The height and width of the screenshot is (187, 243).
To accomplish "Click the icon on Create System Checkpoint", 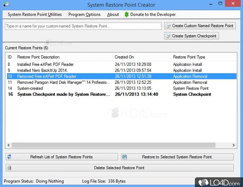I will pos(168,36).
